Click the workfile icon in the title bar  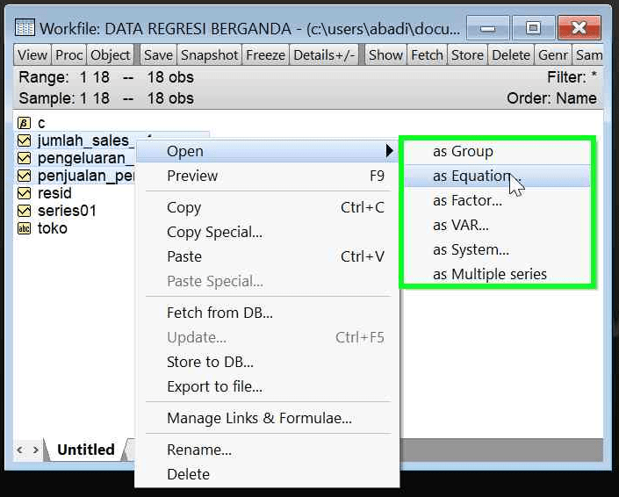25,29
